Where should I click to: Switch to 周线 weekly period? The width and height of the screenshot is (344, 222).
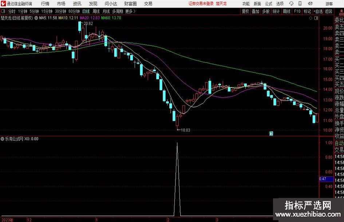[96, 11]
